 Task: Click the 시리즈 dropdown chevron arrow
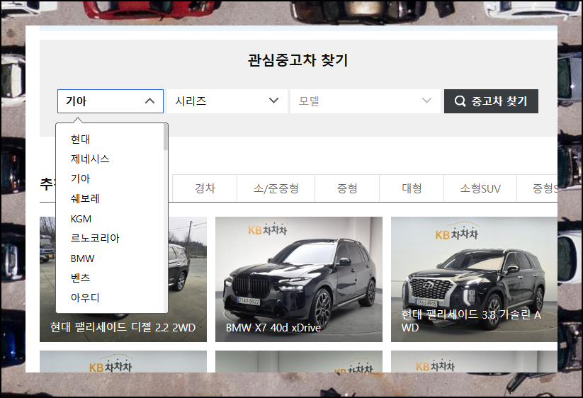click(x=273, y=101)
